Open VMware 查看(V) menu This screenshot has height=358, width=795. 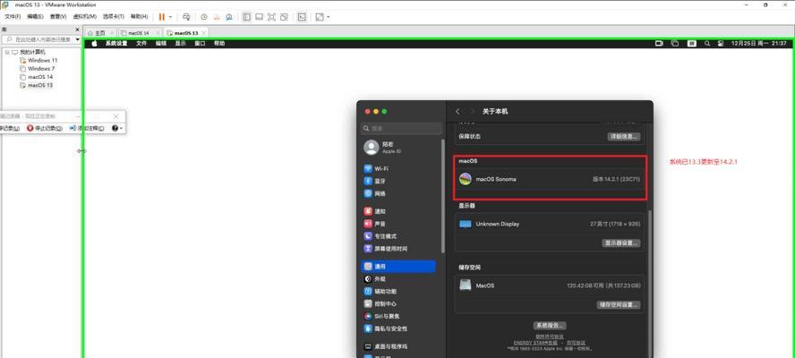click(58, 17)
